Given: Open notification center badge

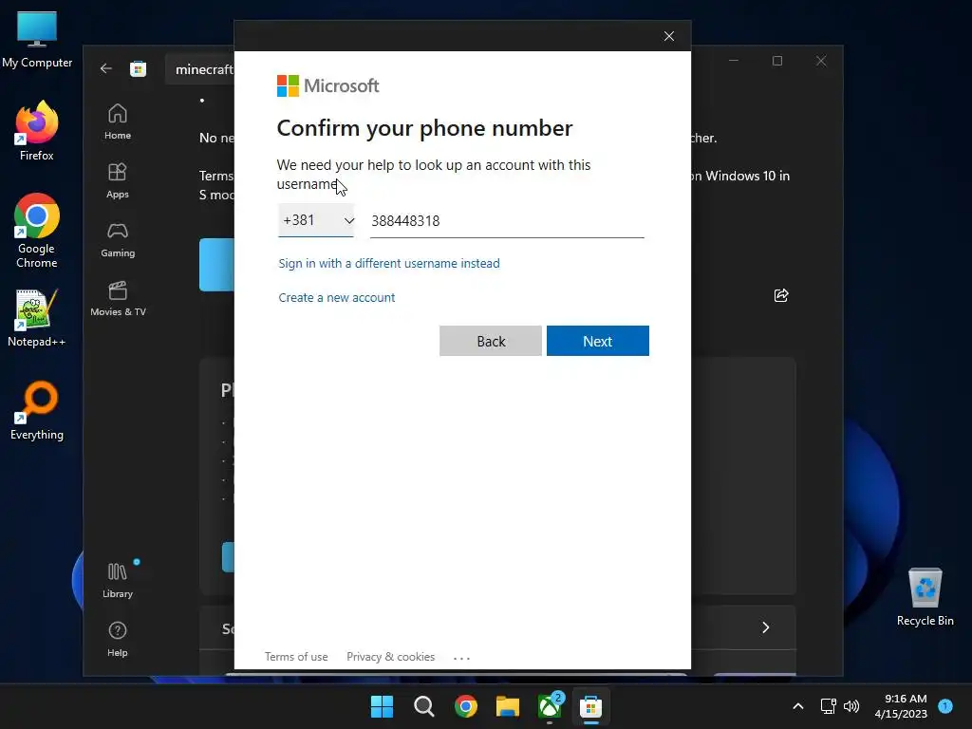Looking at the screenshot, I should point(945,706).
